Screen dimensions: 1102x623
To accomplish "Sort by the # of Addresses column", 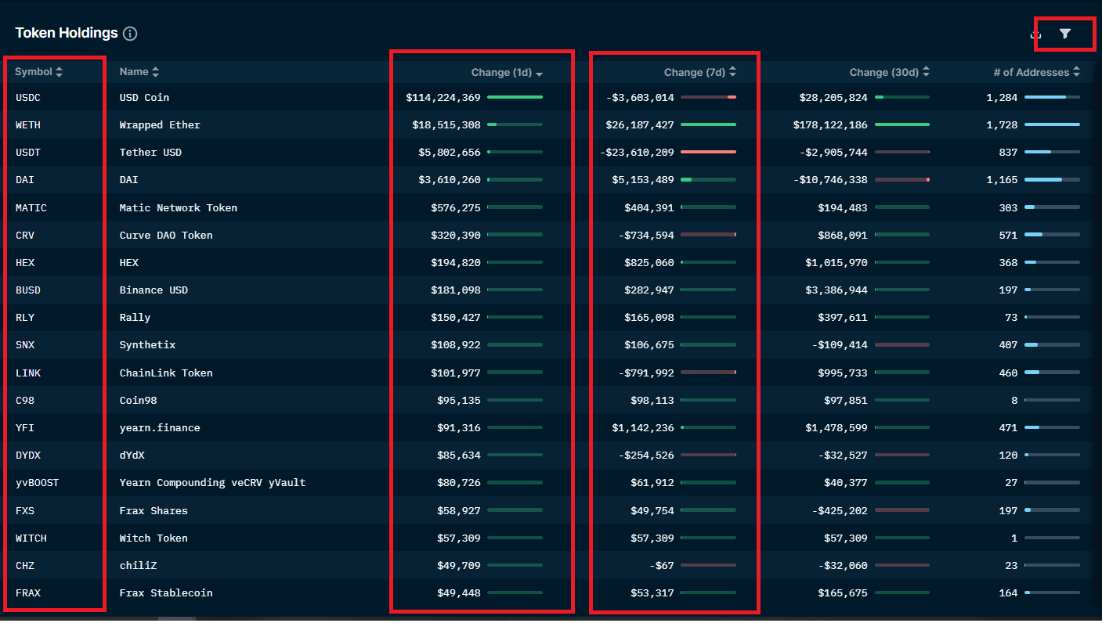I will [x=1037, y=72].
